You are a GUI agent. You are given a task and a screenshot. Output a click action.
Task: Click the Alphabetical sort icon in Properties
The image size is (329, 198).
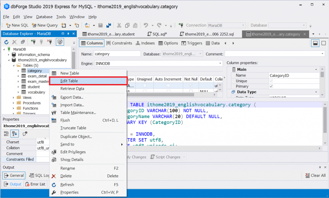14,134
